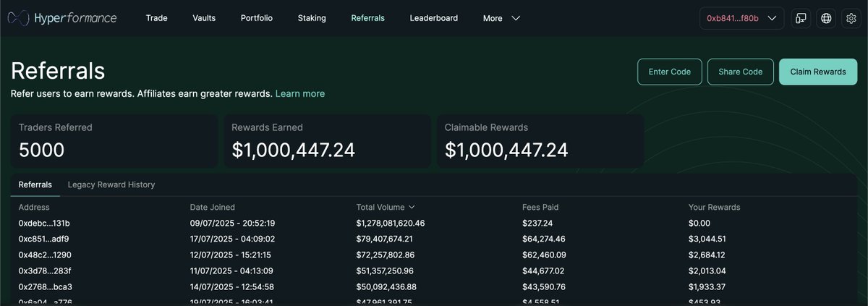Screen dimensions: 868x306
Task: Claim Rewards button
Action: tap(818, 72)
